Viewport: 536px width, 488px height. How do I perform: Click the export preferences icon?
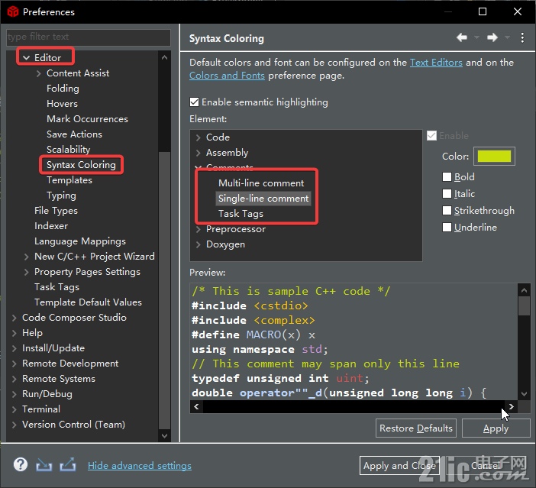tap(68, 465)
